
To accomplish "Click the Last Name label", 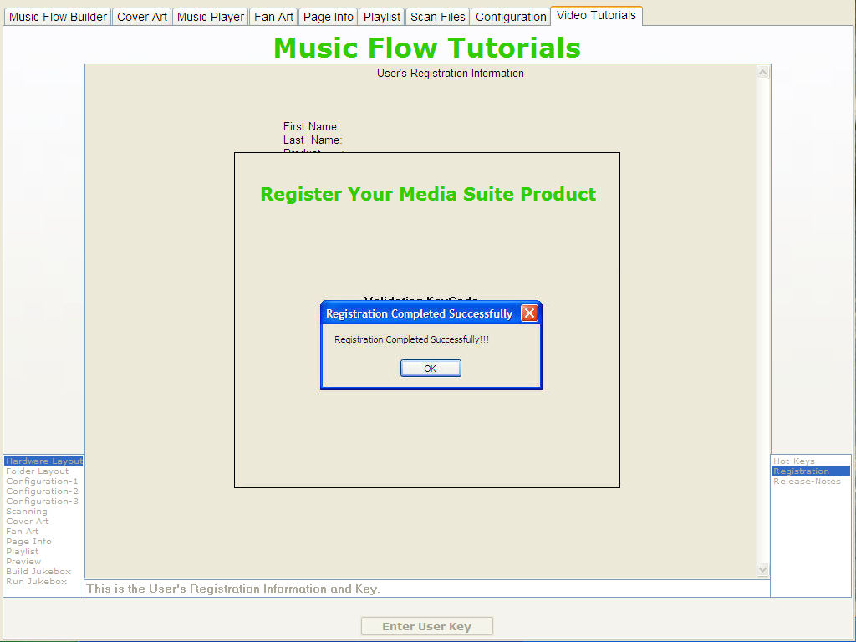I will 313,140.
